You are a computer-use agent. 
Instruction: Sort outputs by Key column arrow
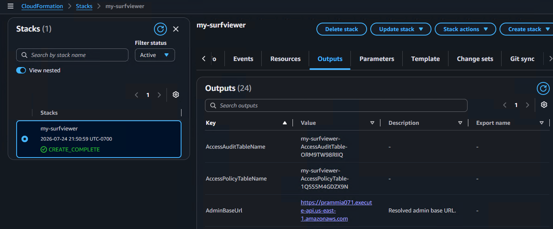(x=285, y=123)
